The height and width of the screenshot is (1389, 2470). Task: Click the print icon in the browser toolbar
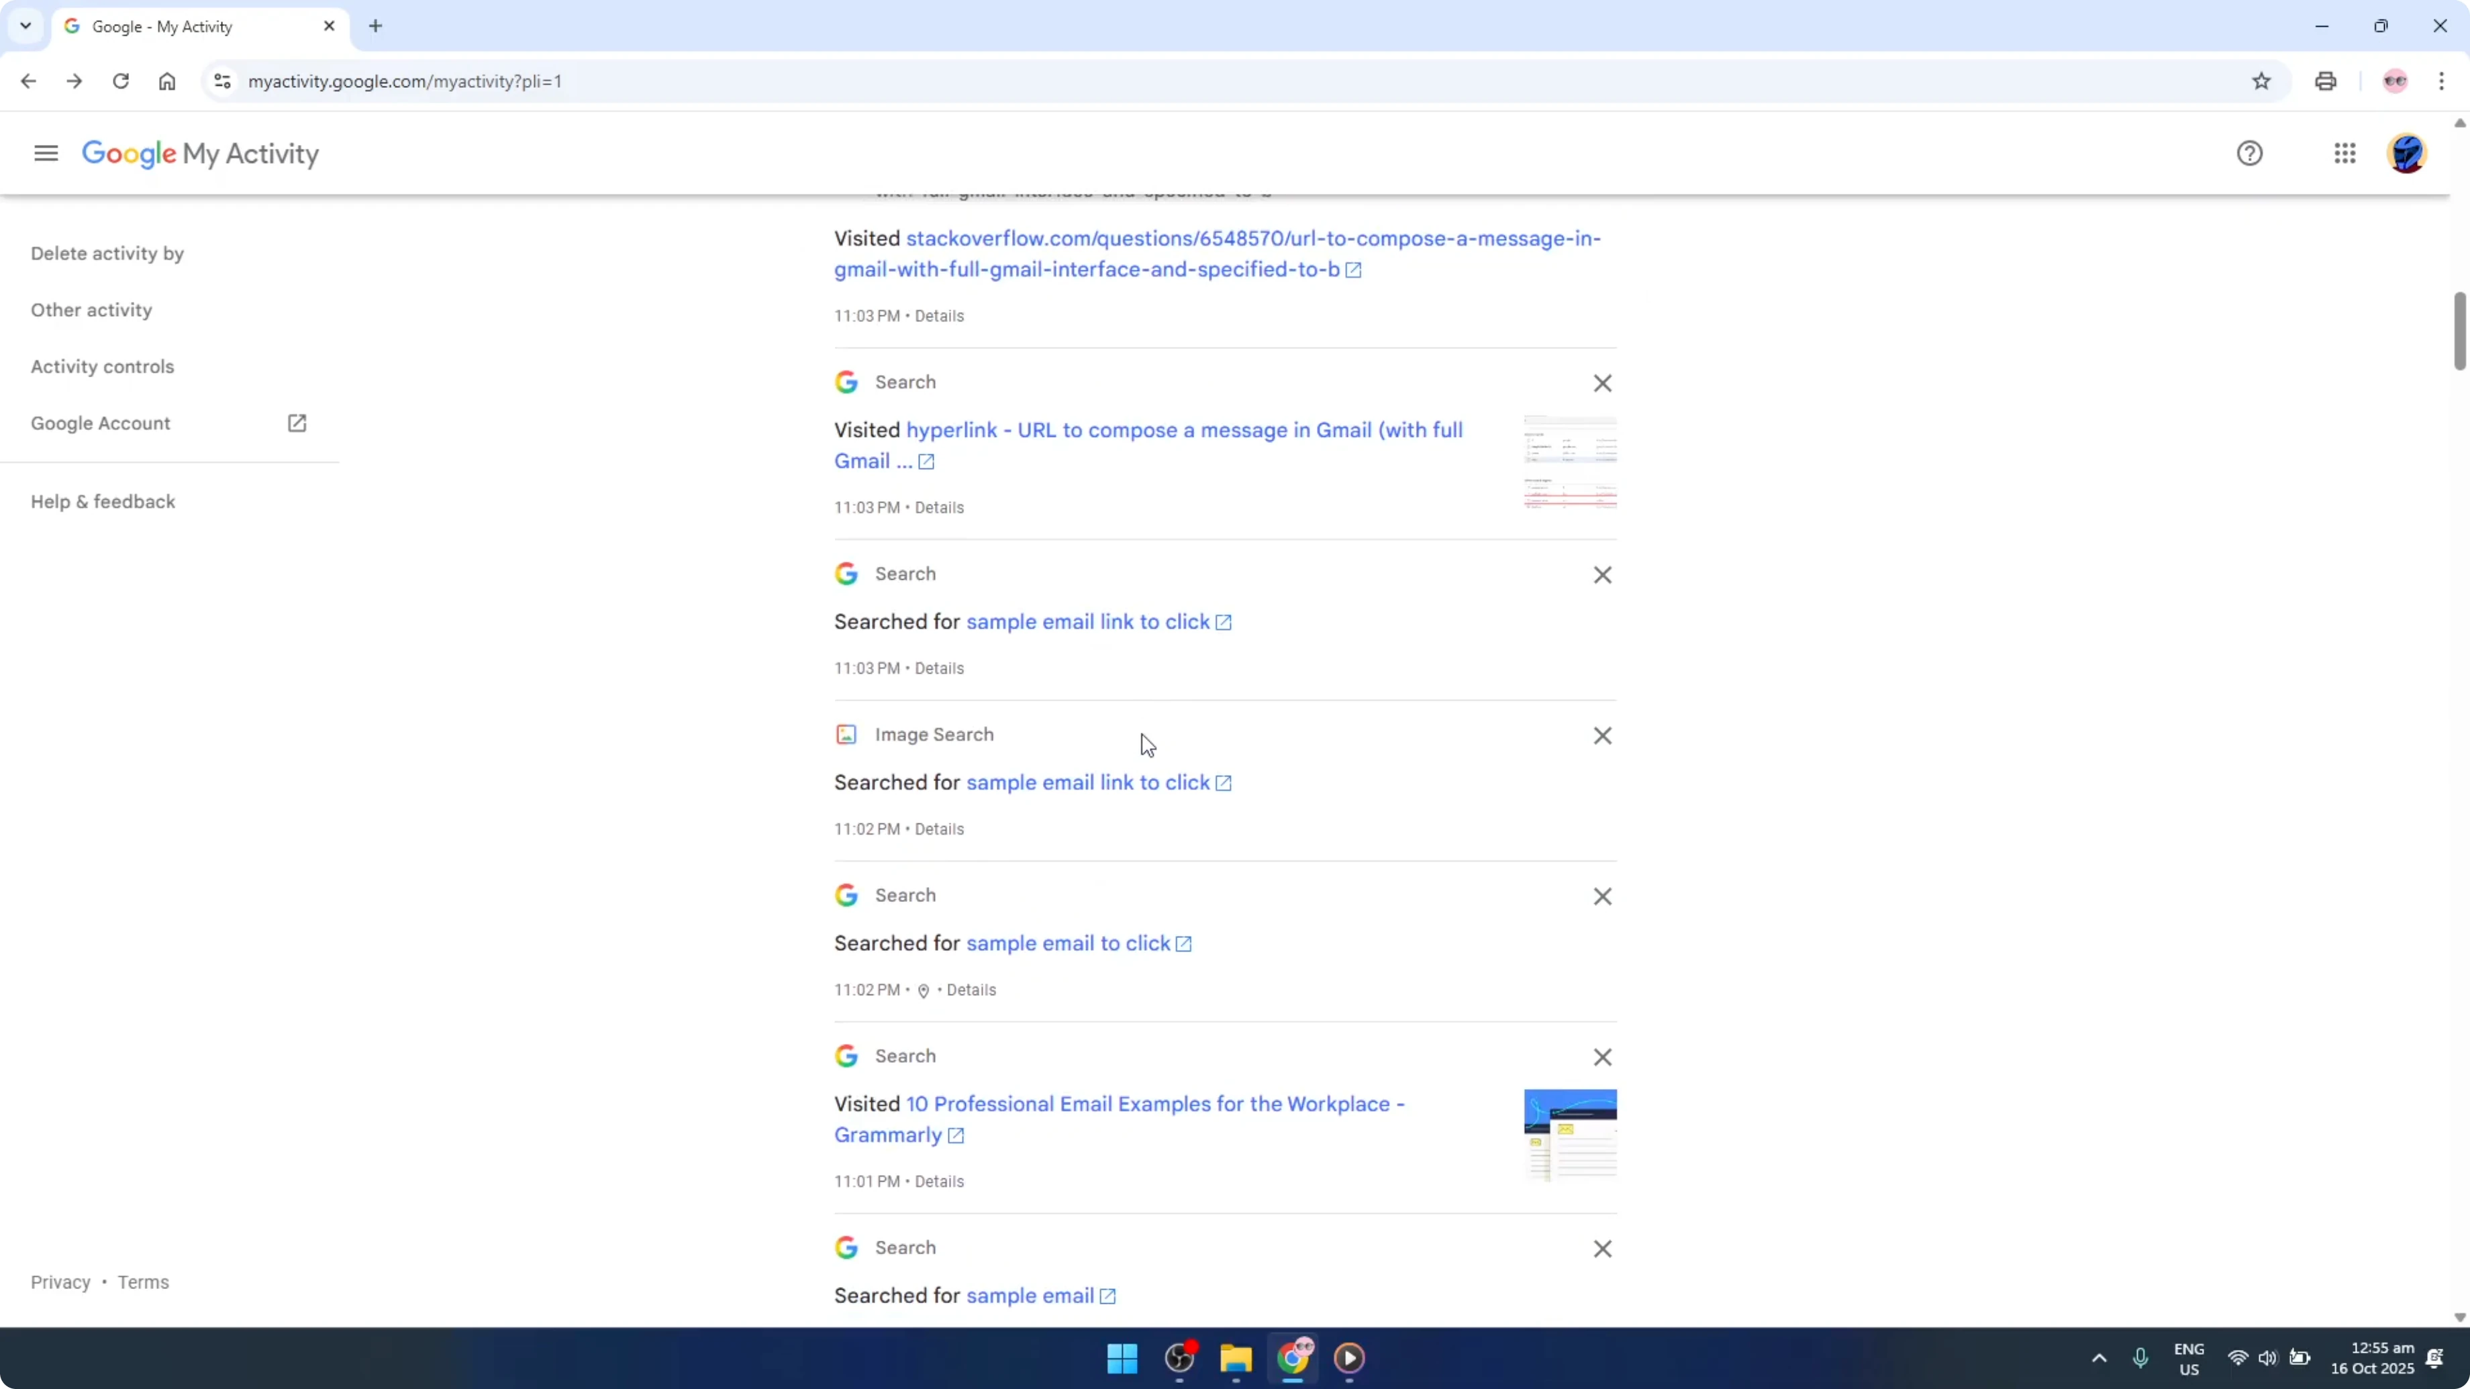2325,81
